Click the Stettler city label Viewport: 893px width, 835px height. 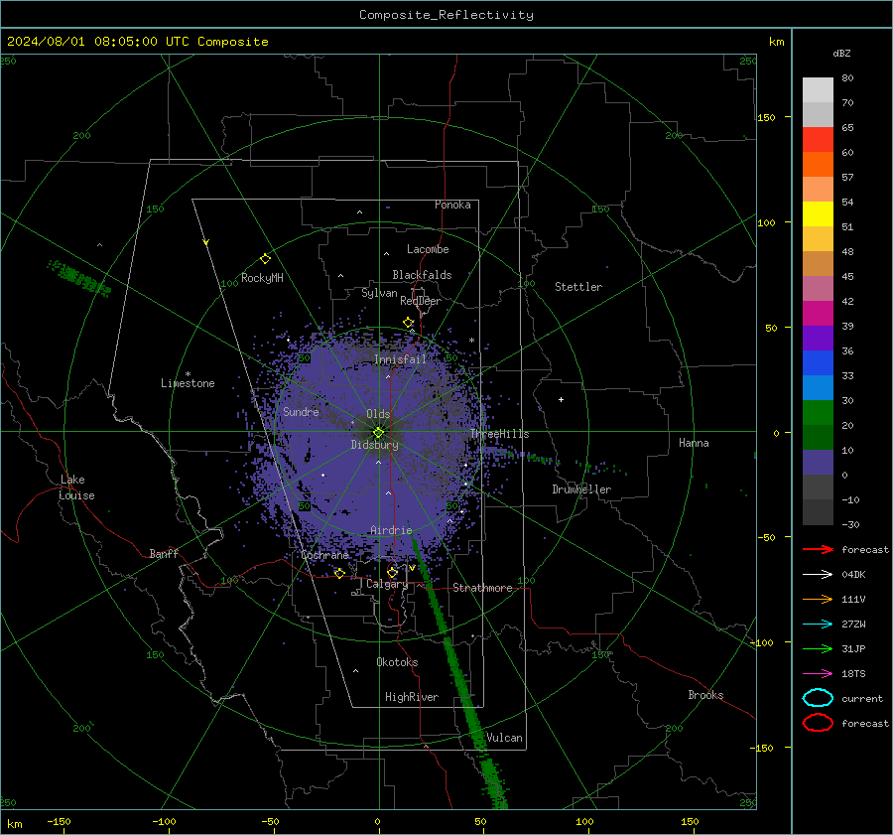578,287
